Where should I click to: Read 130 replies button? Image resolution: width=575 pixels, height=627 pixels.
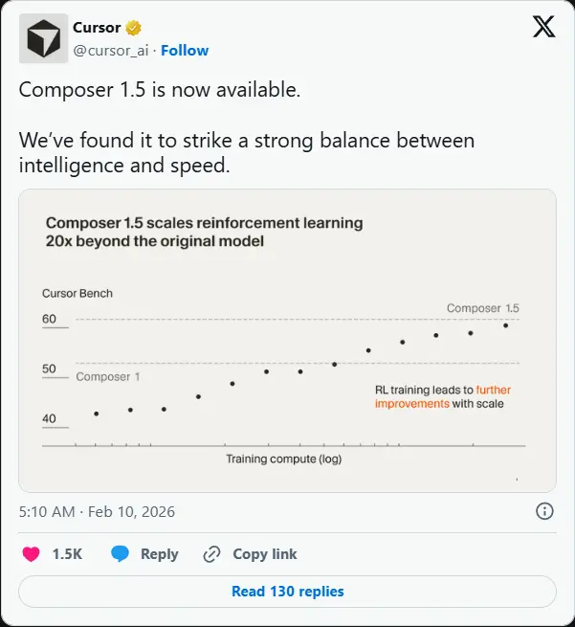coord(287,592)
